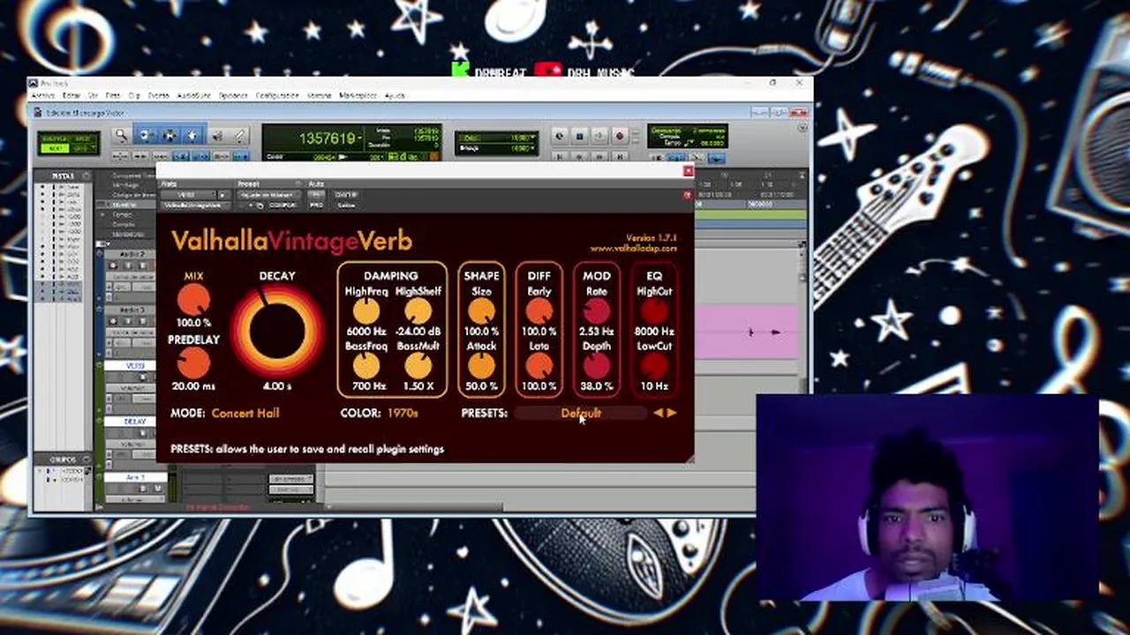Click the 4.00 s decay value

(277, 386)
